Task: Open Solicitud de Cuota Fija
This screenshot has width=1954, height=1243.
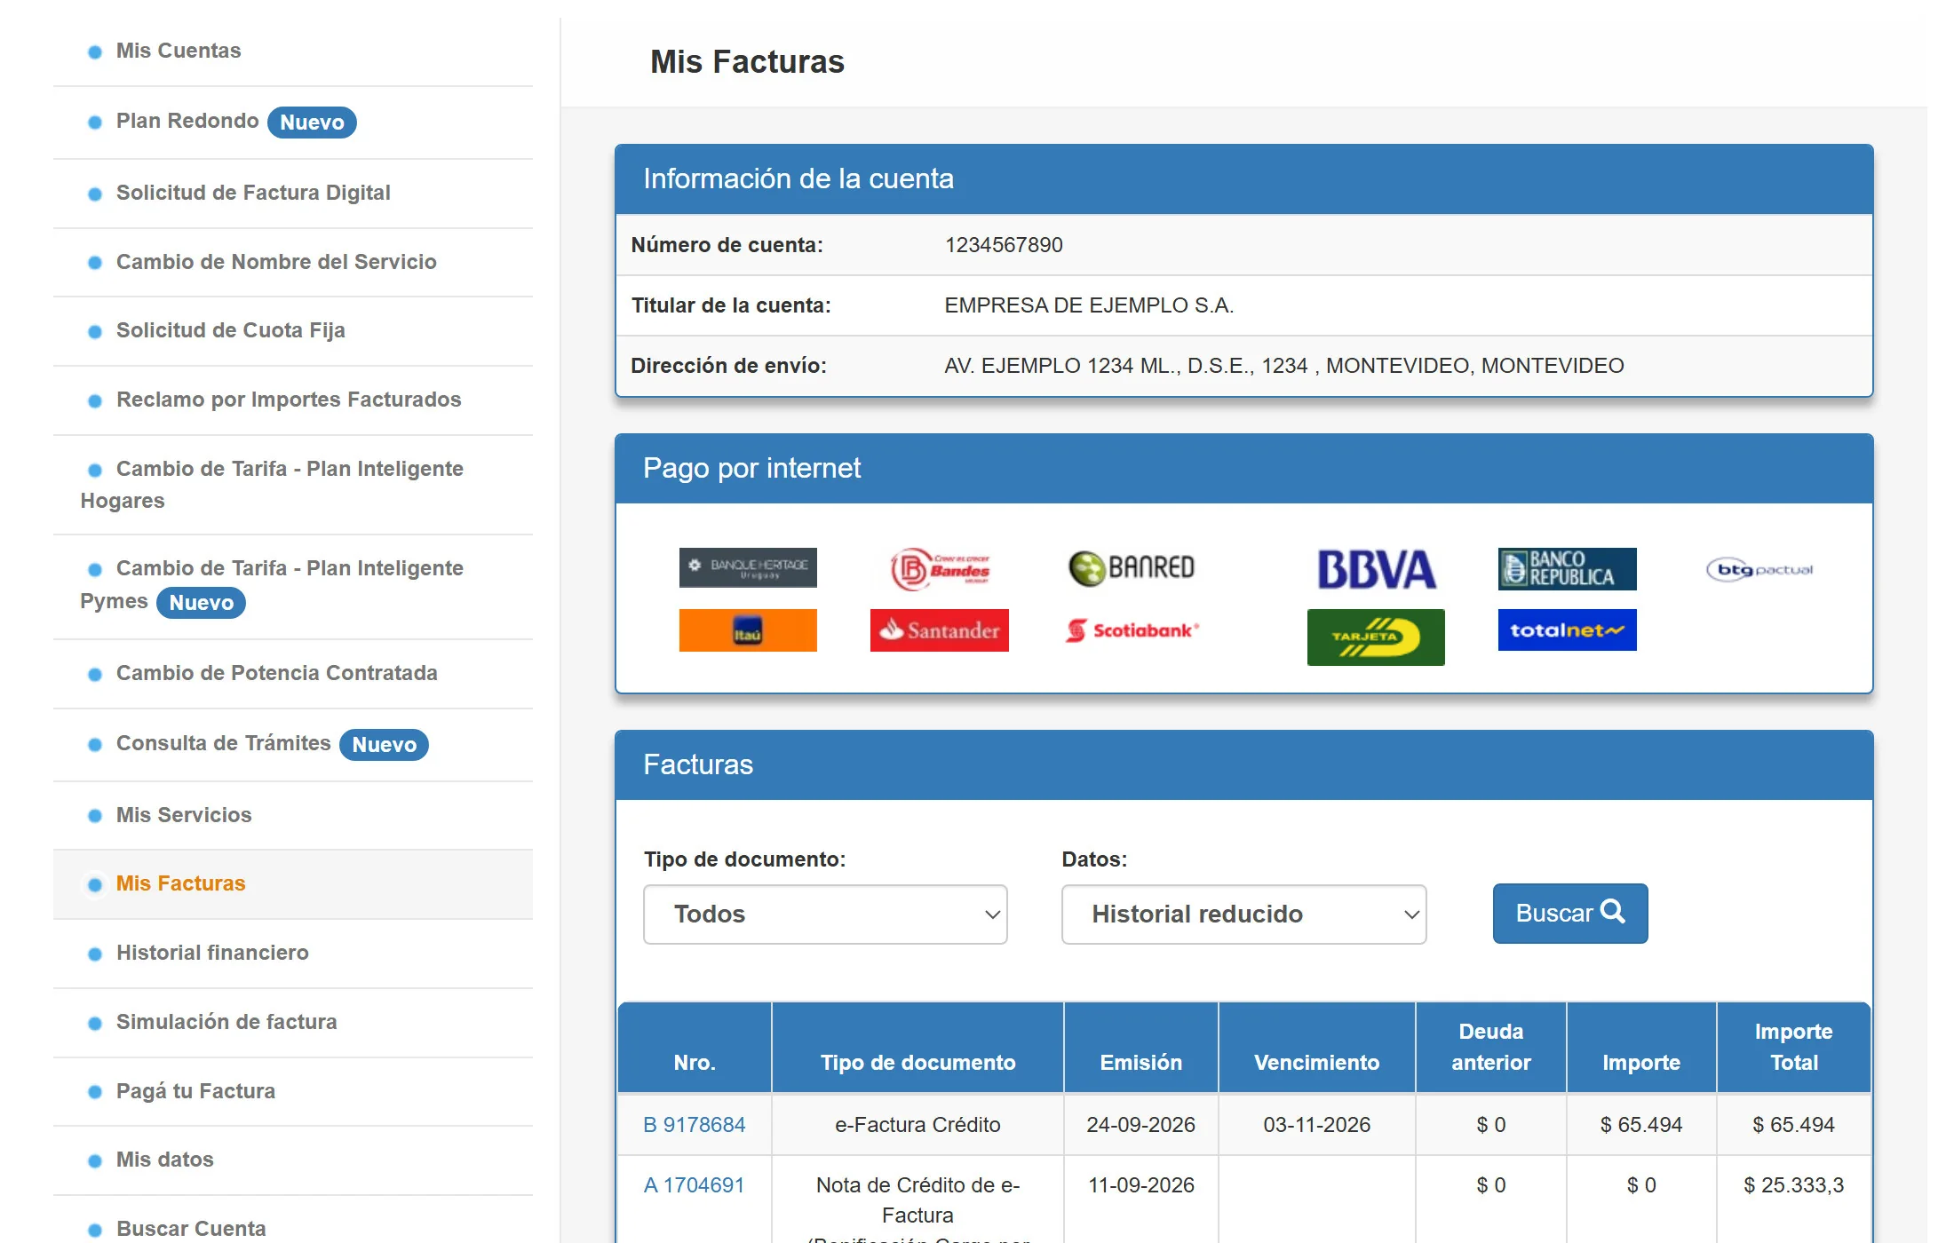Action: pos(231,330)
